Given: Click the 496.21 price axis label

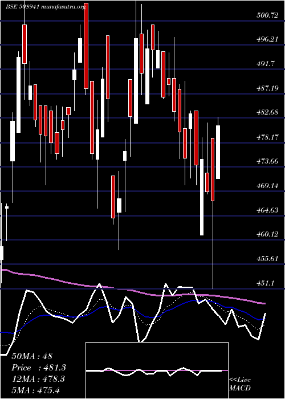Looking at the screenshot, I should tap(267, 39).
